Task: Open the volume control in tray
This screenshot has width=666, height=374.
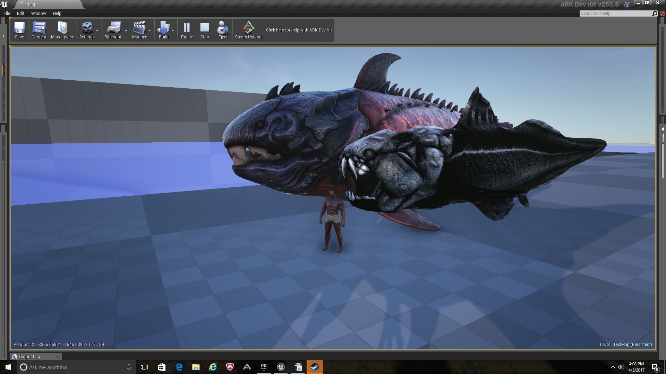Action: pyautogui.click(x=621, y=367)
